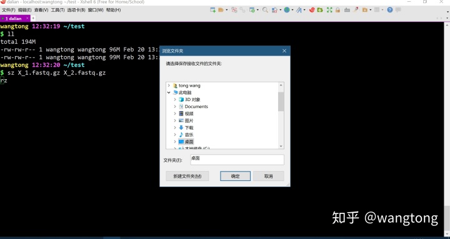This screenshot has width=450, height=239.
Task: Click the highlighter pen icon
Action: (356, 10)
